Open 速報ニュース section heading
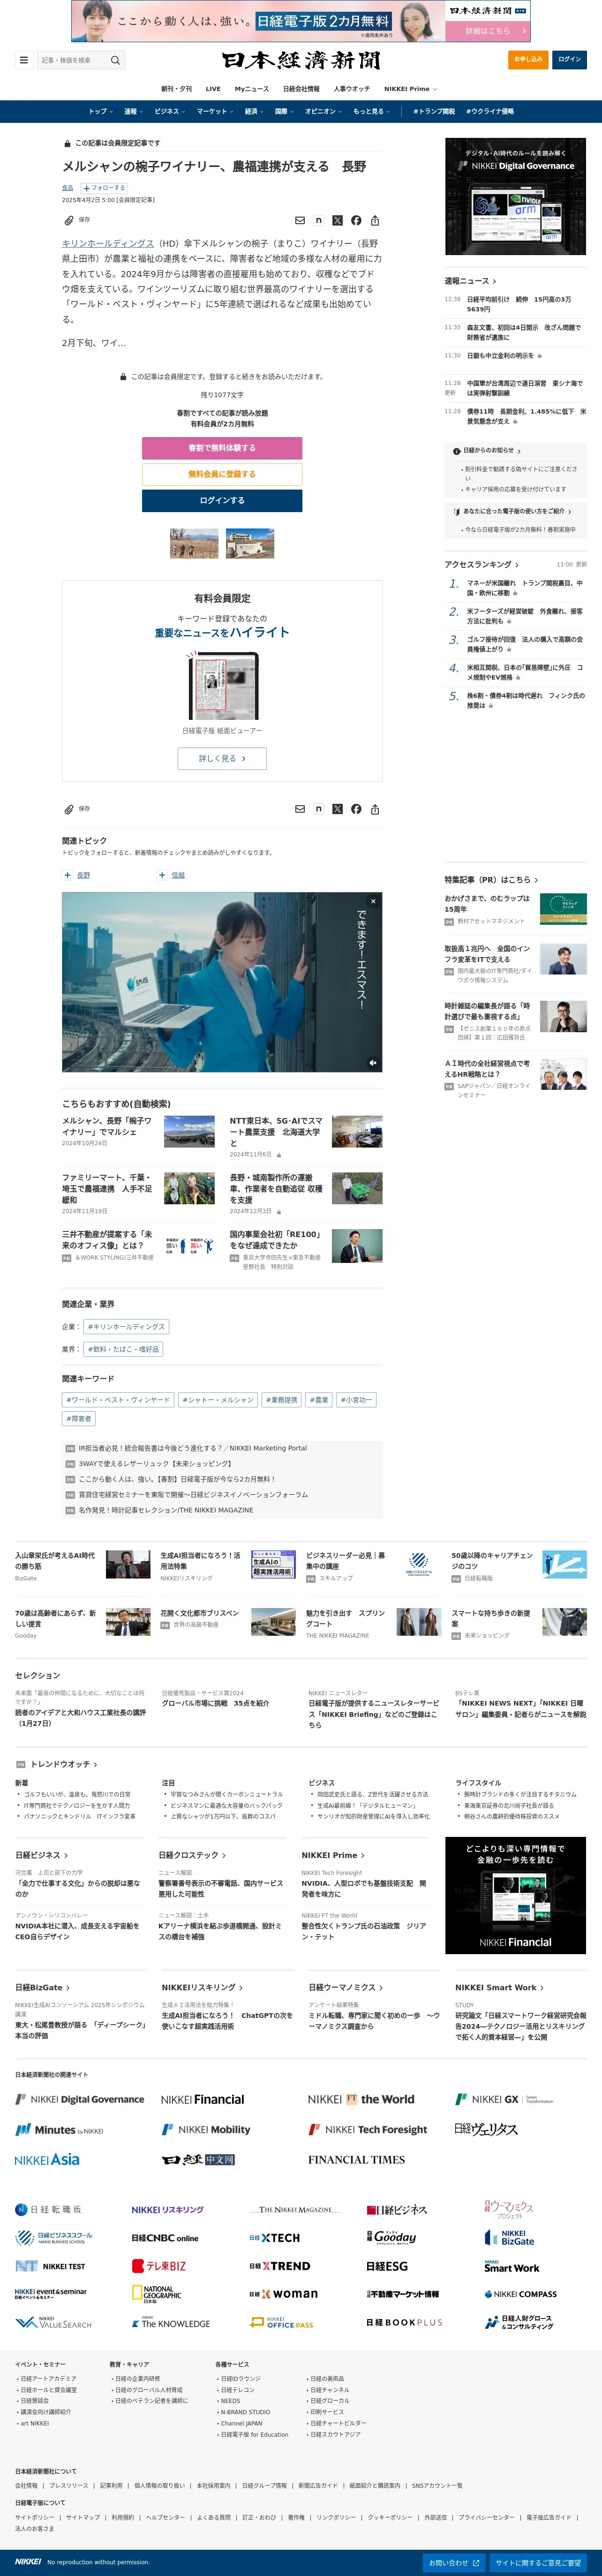This screenshot has height=2576, width=602. (470, 281)
